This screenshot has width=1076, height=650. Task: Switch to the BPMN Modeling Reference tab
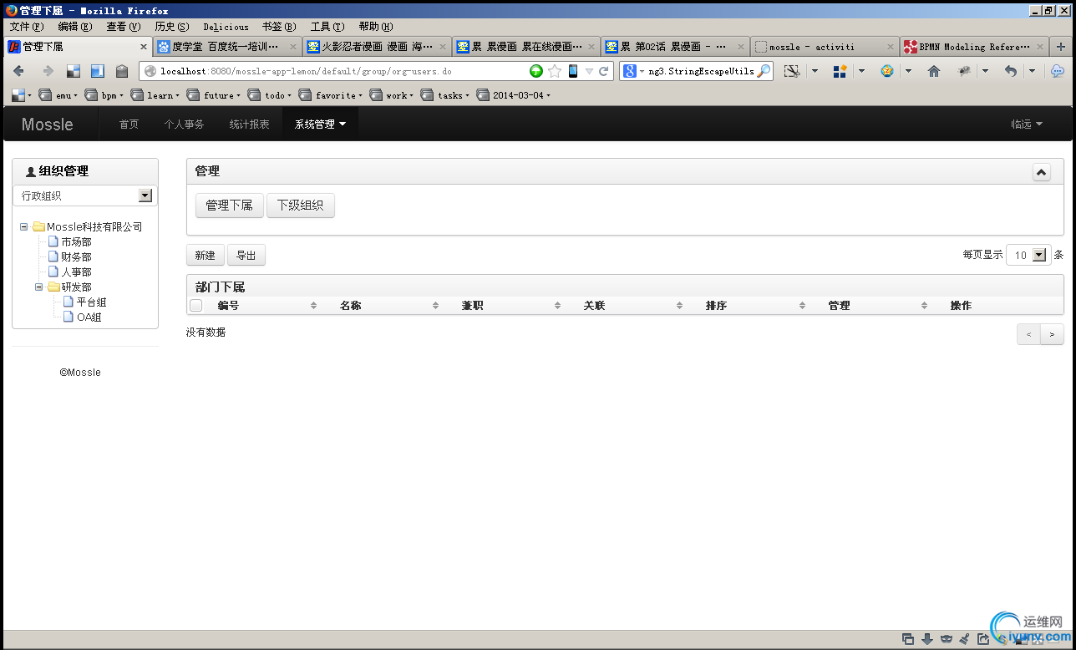[x=974, y=47]
